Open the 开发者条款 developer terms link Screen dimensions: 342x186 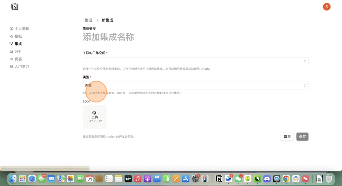coord(126,137)
